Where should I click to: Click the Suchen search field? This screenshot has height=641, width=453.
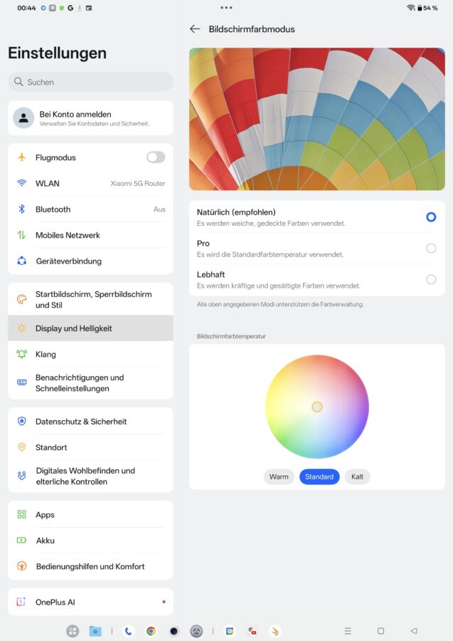point(90,82)
